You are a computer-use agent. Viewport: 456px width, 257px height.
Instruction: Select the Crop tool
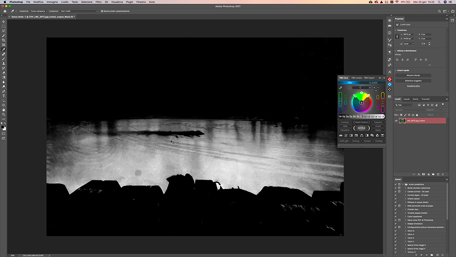(x=4, y=40)
